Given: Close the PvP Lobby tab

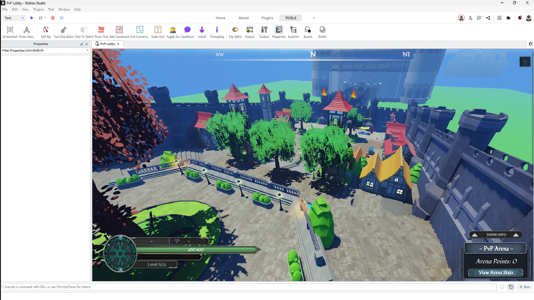Looking at the screenshot, I should pyautogui.click(x=118, y=44).
